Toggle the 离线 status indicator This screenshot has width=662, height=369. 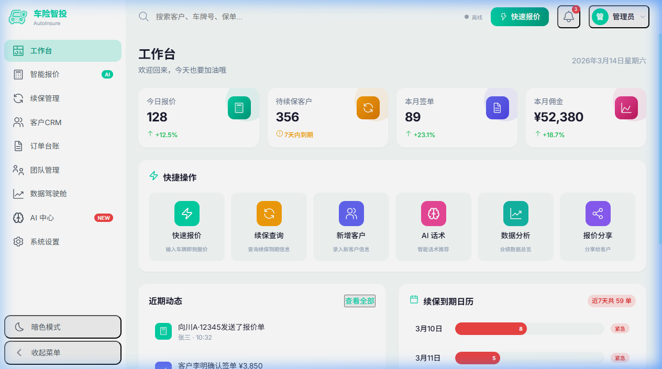472,17
